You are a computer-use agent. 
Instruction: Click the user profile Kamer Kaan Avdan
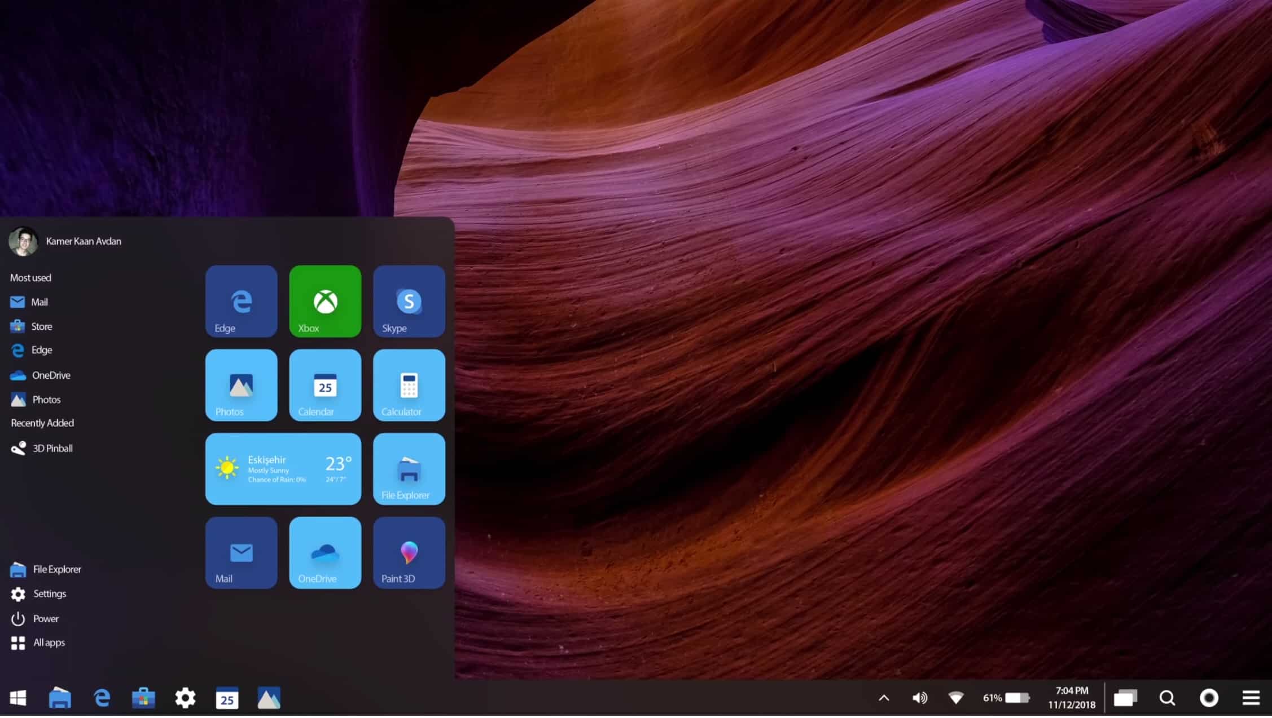click(65, 241)
